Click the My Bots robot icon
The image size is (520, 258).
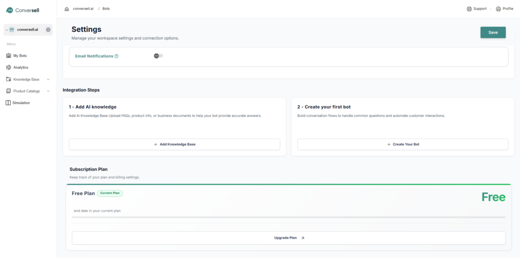coord(9,55)
